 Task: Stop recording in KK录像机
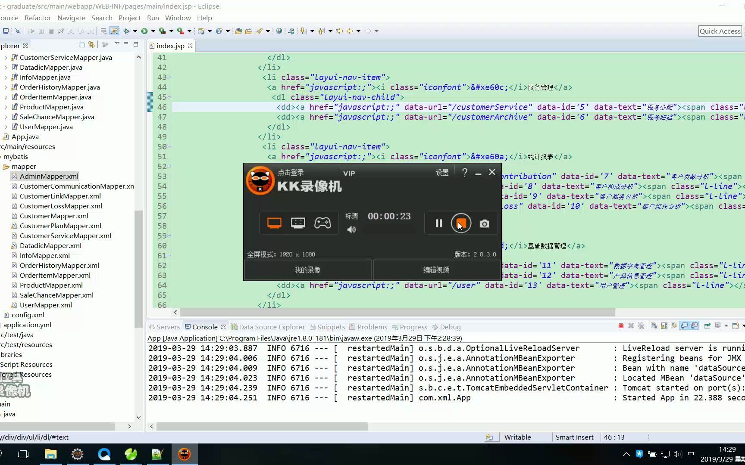point(461,223)
